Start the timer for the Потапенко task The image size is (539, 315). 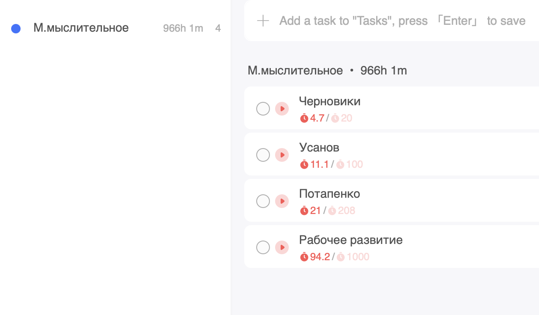coord(282,201)
